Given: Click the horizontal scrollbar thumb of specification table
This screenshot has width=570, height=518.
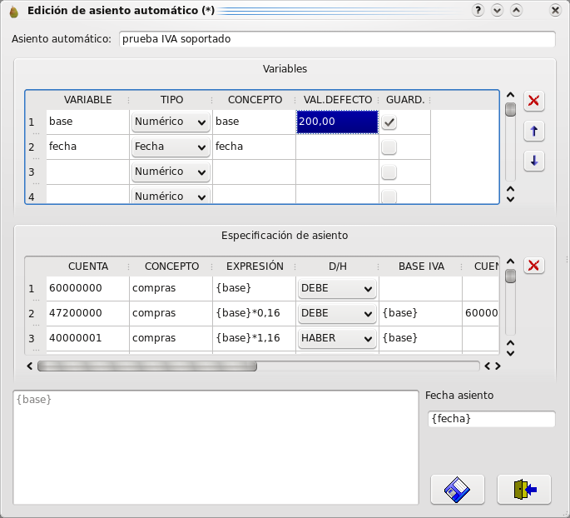Looking at the screenshot, I should 147,366.
